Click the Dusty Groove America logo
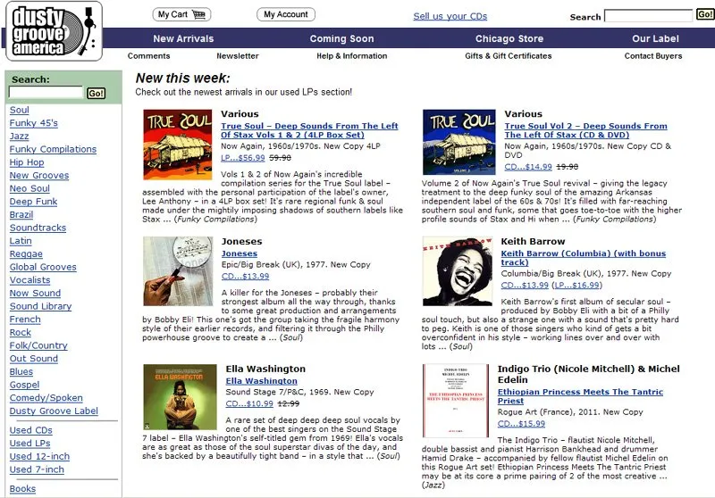 [x=54, y=31]
